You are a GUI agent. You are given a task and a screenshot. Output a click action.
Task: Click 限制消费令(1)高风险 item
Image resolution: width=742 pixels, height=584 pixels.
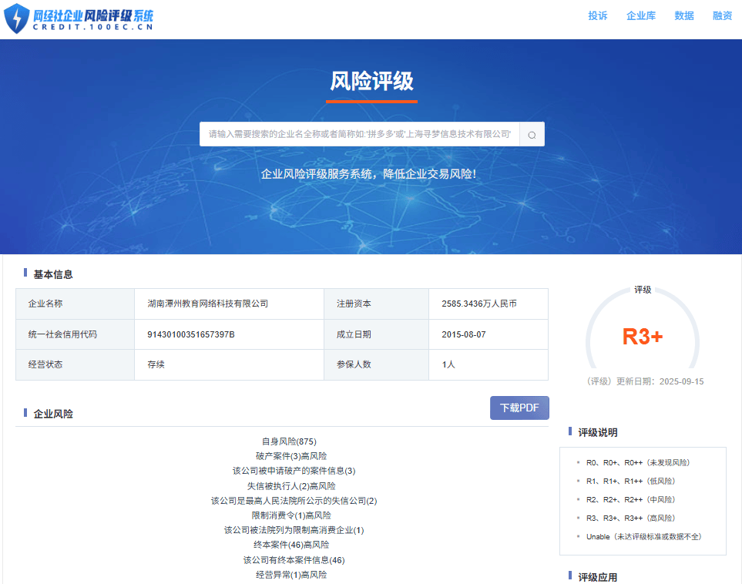pyautogui.click(x=291, y=515)
